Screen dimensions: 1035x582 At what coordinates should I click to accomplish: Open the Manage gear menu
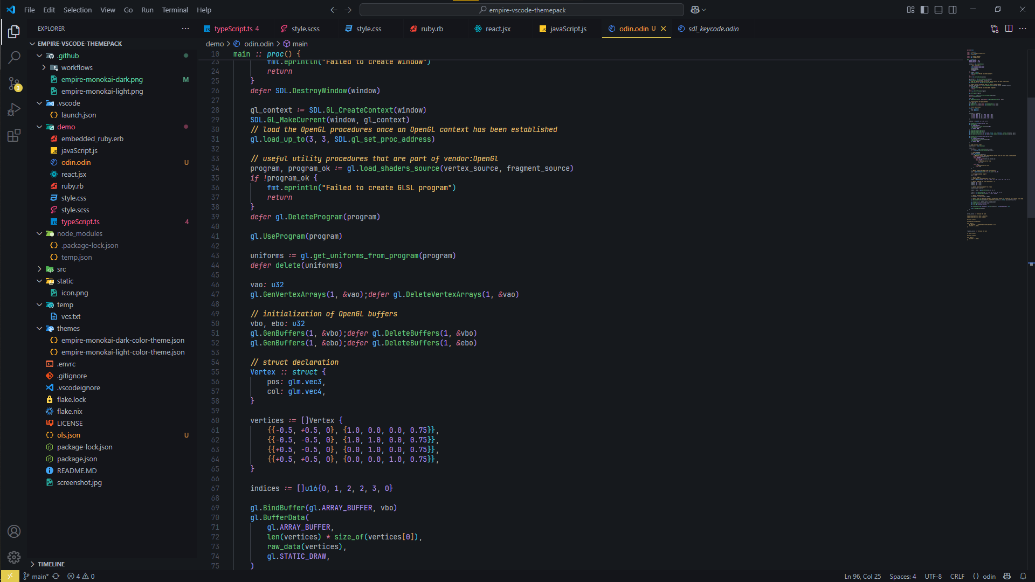pos(14,557)
